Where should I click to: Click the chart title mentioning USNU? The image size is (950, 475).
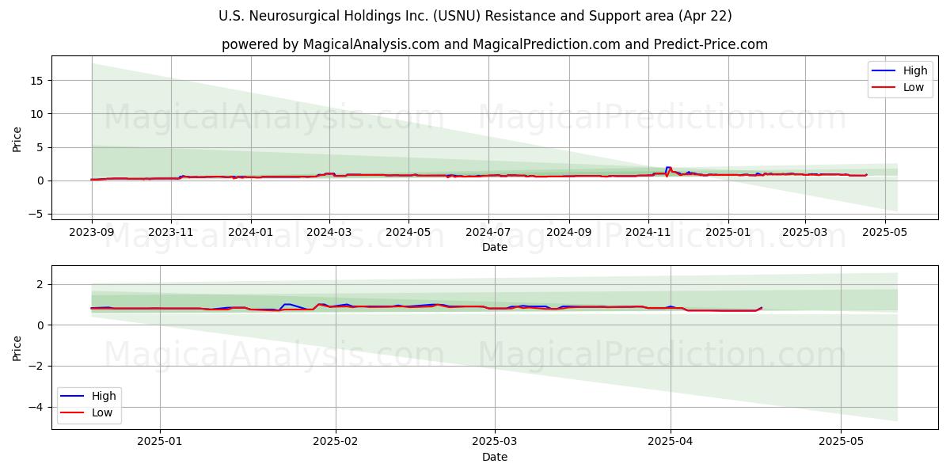[475, 16]
